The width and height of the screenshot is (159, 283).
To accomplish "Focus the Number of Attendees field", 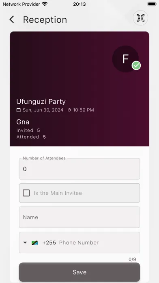I will [x=79, y=169].
